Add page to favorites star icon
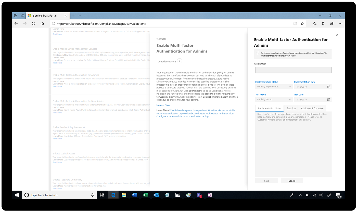This screenshot has width=357, height=212. pos(302,23)
